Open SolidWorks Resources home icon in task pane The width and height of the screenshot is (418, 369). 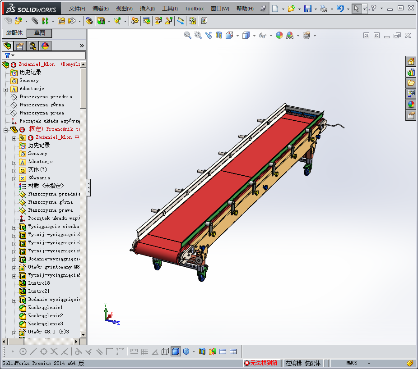coord(411,61)
